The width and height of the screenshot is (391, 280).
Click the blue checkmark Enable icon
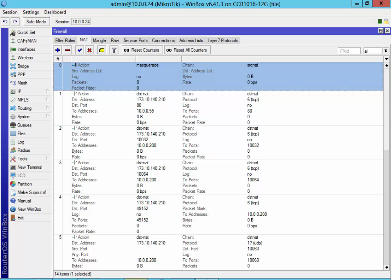[80, 50]
